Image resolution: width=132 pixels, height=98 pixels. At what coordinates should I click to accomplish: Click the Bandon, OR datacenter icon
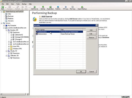pyautogui.click(x=9, y=30)
